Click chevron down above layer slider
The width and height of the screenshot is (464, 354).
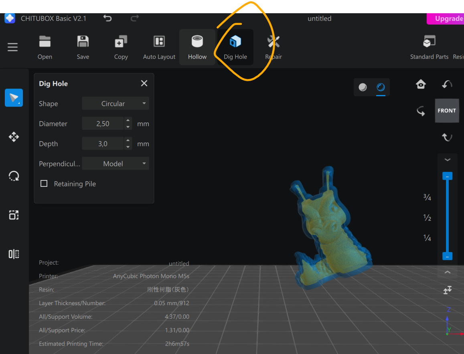[x=448, y=160]
